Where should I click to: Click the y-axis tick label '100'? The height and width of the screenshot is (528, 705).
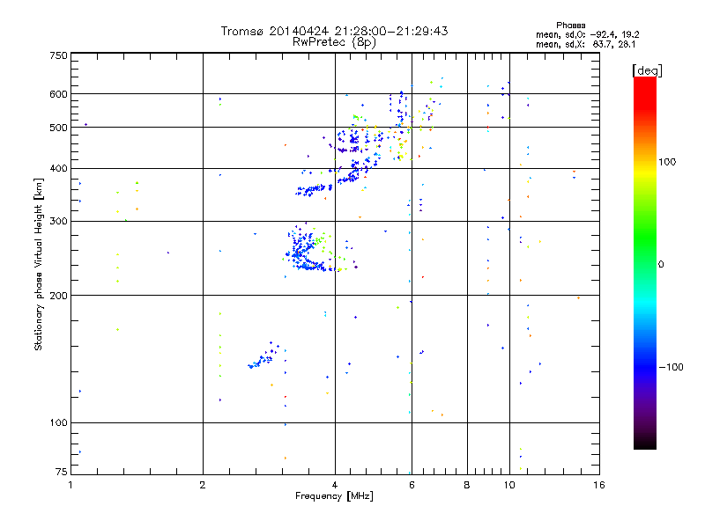point(58,423)
